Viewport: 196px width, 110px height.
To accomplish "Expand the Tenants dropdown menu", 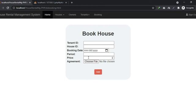I will coord(85,15).
